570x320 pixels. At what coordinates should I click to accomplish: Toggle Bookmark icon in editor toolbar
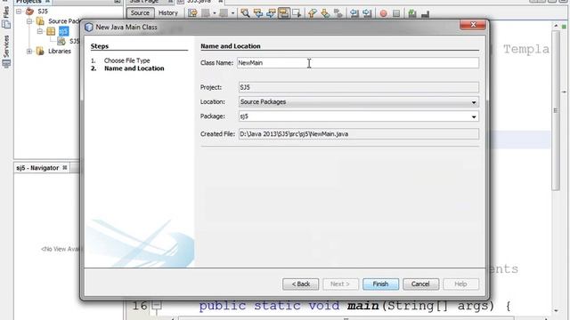338,13
